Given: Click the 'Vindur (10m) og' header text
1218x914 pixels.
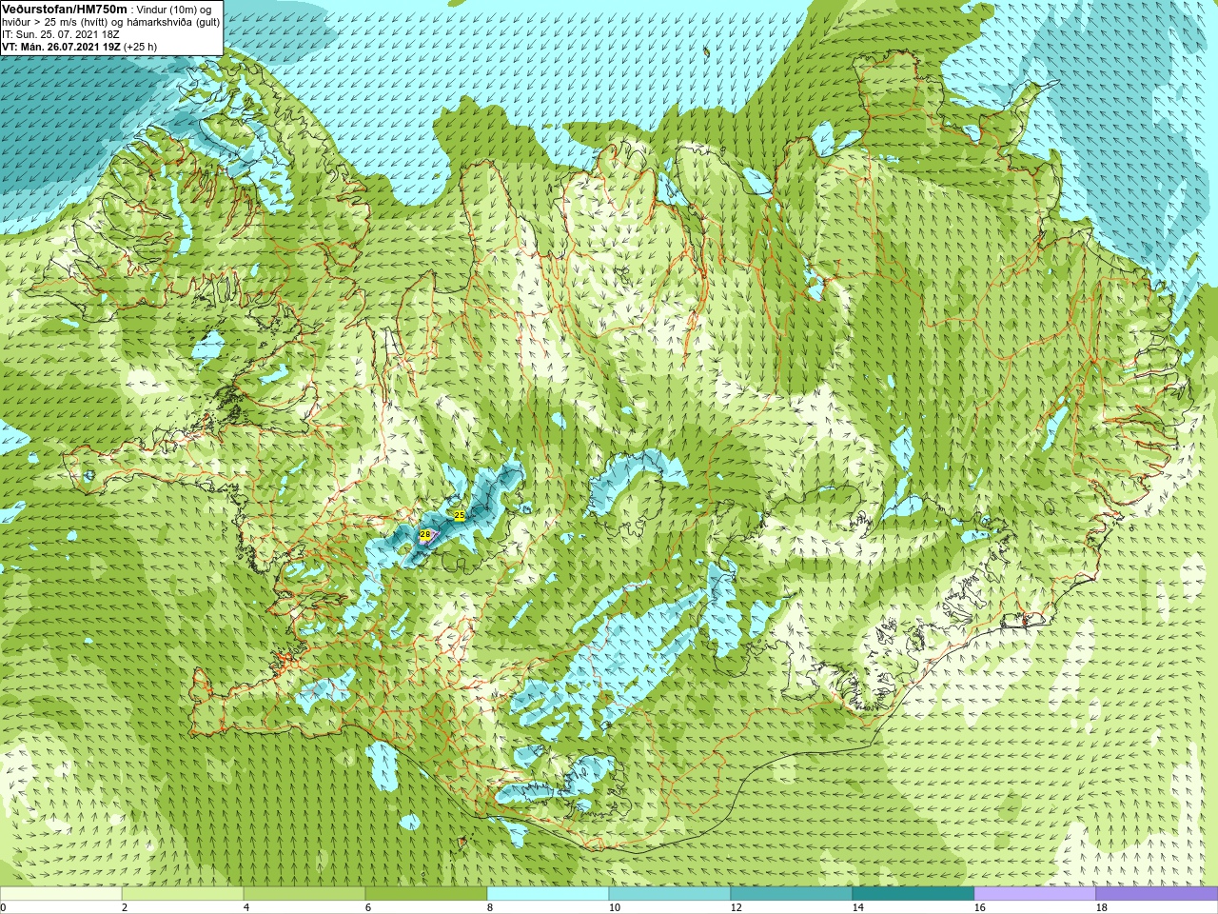Looking at the screenshot, I should tap(175, 10).
